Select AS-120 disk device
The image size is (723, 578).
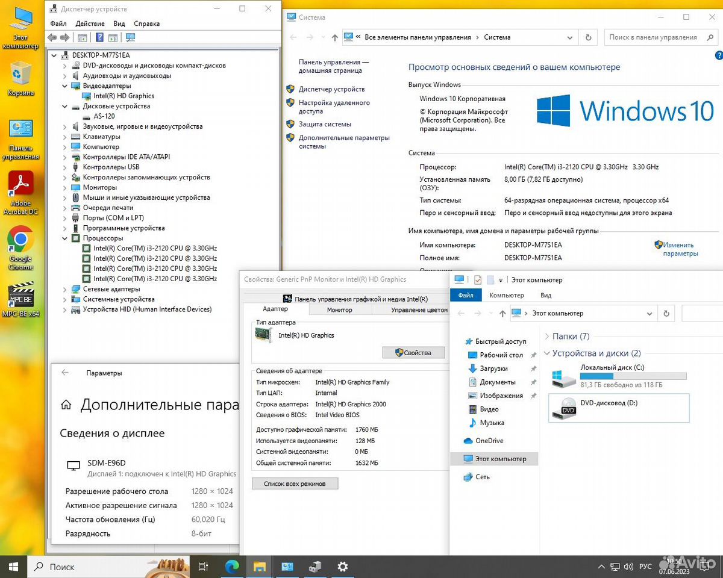point(104,116)
